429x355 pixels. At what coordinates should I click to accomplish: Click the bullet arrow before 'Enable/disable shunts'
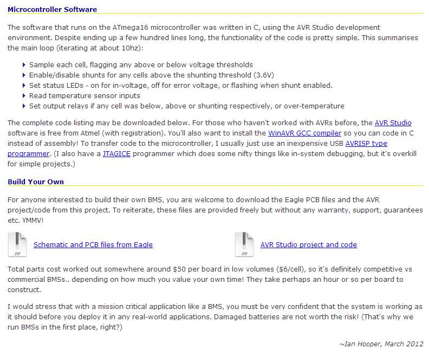[24, 75]
